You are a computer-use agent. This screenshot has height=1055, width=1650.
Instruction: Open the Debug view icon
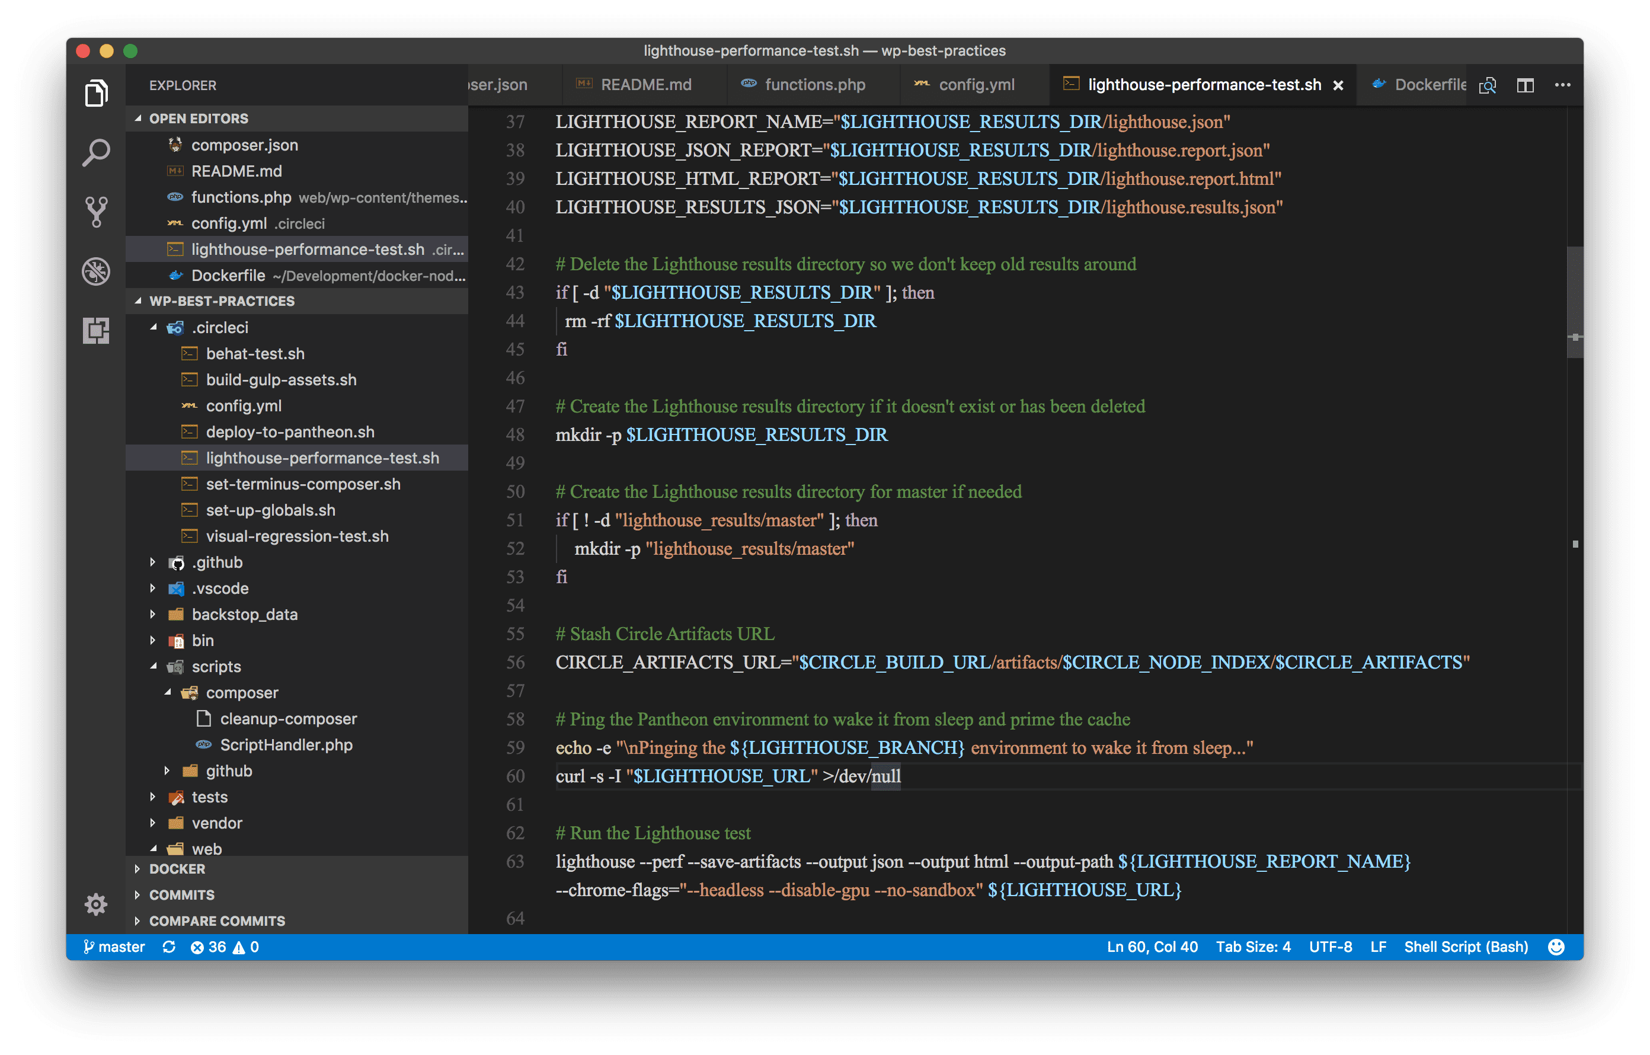coord(96,271)
